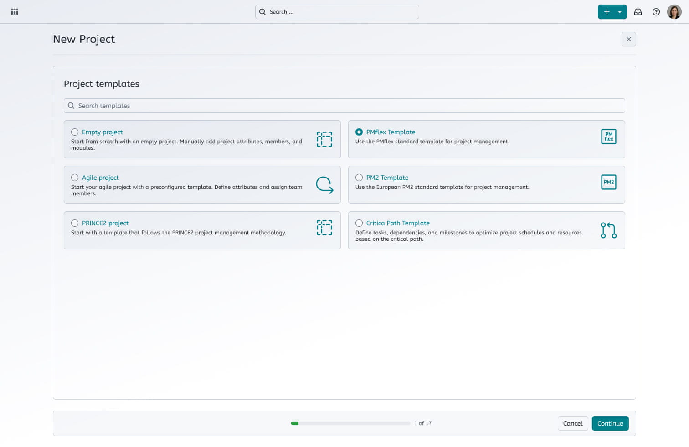This screenshot has width=689, height=447.
Task: Click the green plus create button
Action: (607, 12)
